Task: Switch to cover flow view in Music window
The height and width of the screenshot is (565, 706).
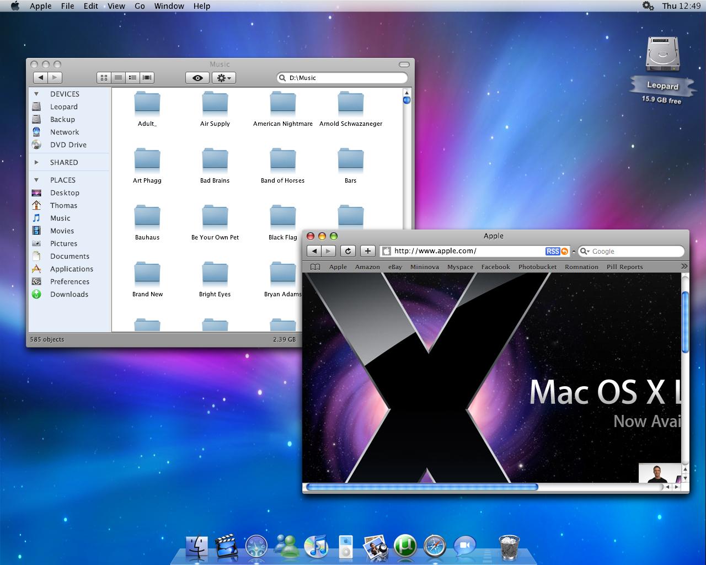Action: click(x=147, y=78)
